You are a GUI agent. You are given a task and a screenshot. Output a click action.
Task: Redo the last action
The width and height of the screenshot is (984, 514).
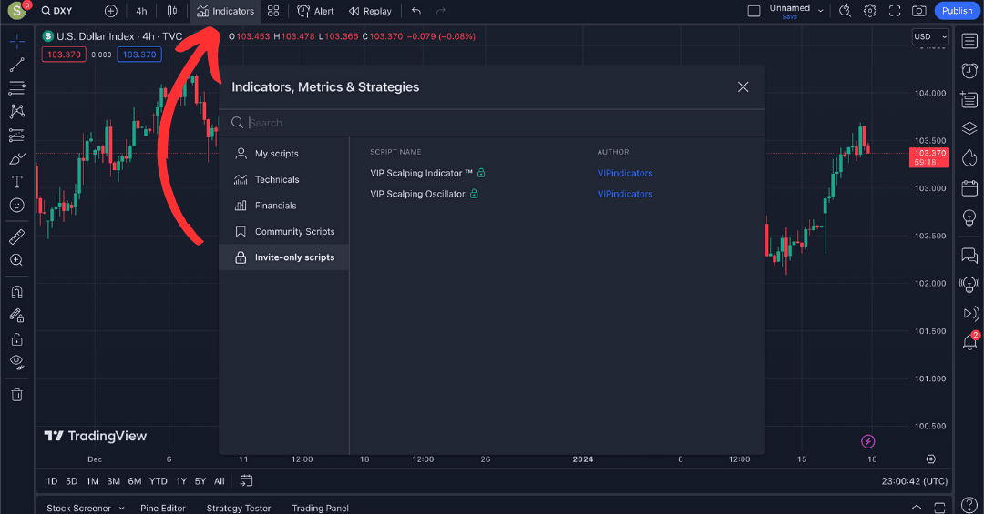click(x=441, y=11)
